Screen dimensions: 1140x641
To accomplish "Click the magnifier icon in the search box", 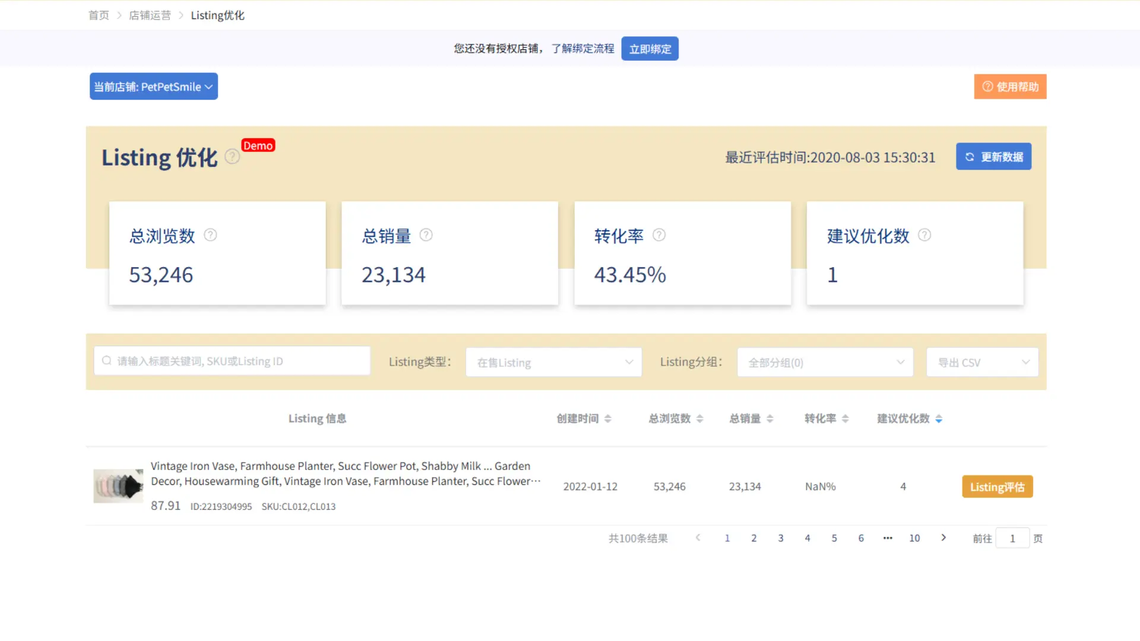I will pyautogui.click(x=107, y=360).
